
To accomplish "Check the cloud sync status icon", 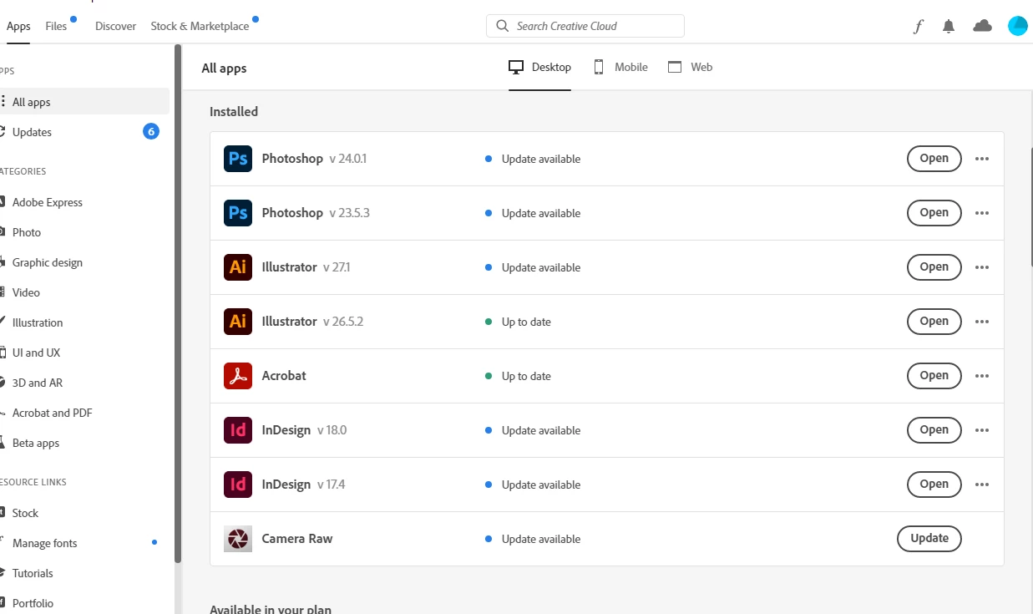I will pos(982,26).
